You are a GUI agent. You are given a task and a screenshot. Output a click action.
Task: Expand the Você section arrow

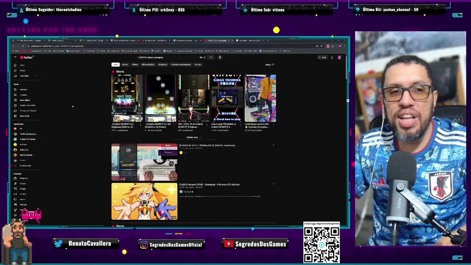pyautogui.click(x=21, y=84)
